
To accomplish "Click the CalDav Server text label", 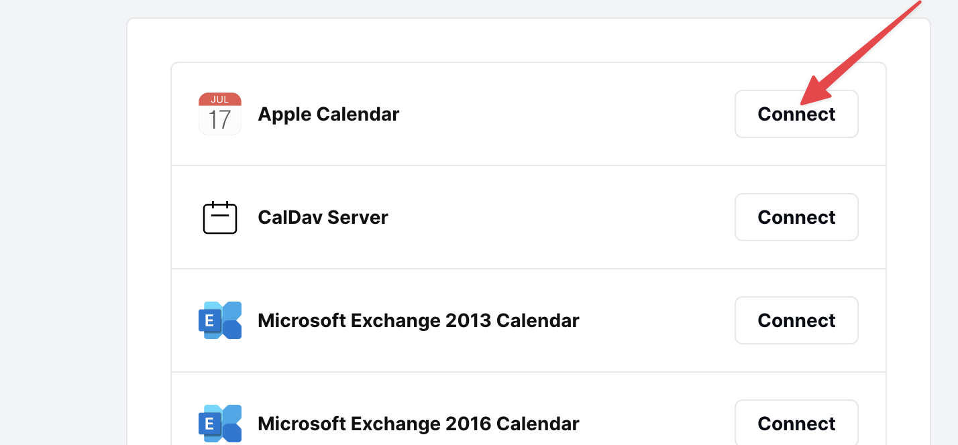I will [323, 217].
